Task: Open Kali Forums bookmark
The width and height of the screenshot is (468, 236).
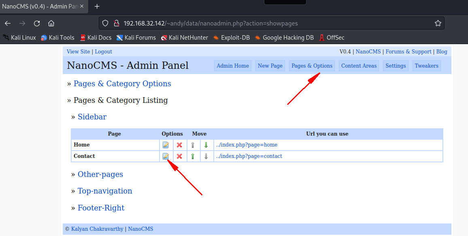Action: click(x=136, y=38)
